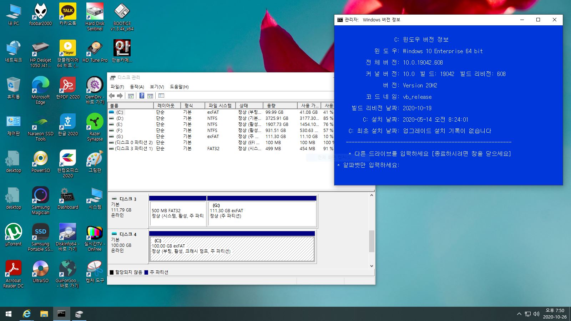Viewport: 571px width, 321px height.
Task: Select the 500 MB FAT32 partition block
Action: (x=178, y=211)
